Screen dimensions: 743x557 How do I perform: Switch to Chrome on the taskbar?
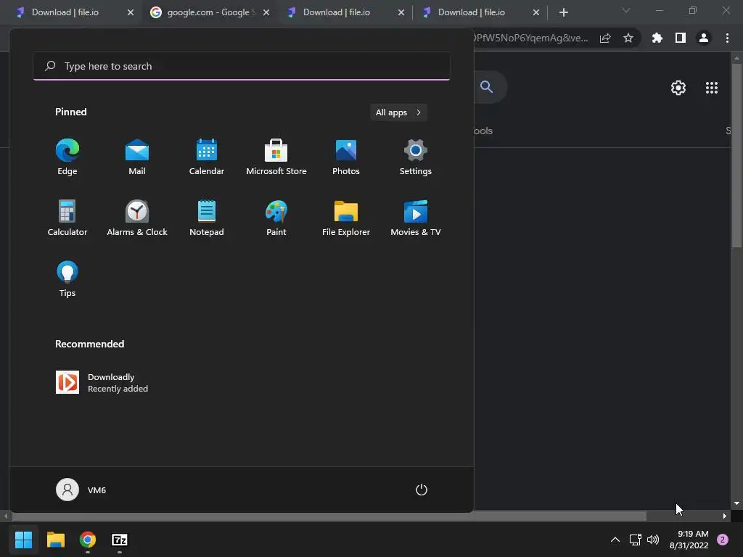[88, 540]
